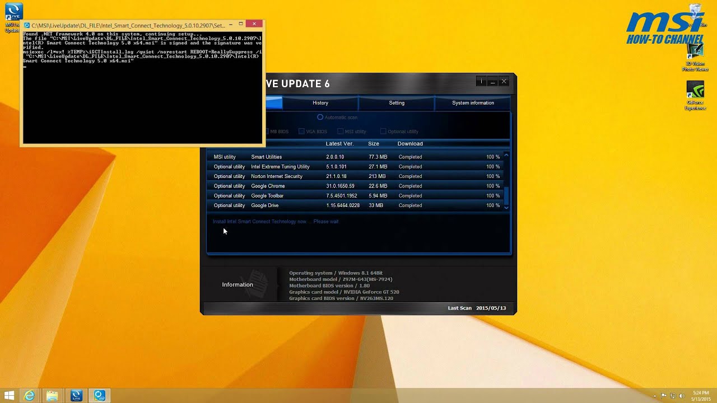This screenshot has height=403, width=717.
Task: Launch Internet Explorer from the taskbar
Action: (29, 396)
